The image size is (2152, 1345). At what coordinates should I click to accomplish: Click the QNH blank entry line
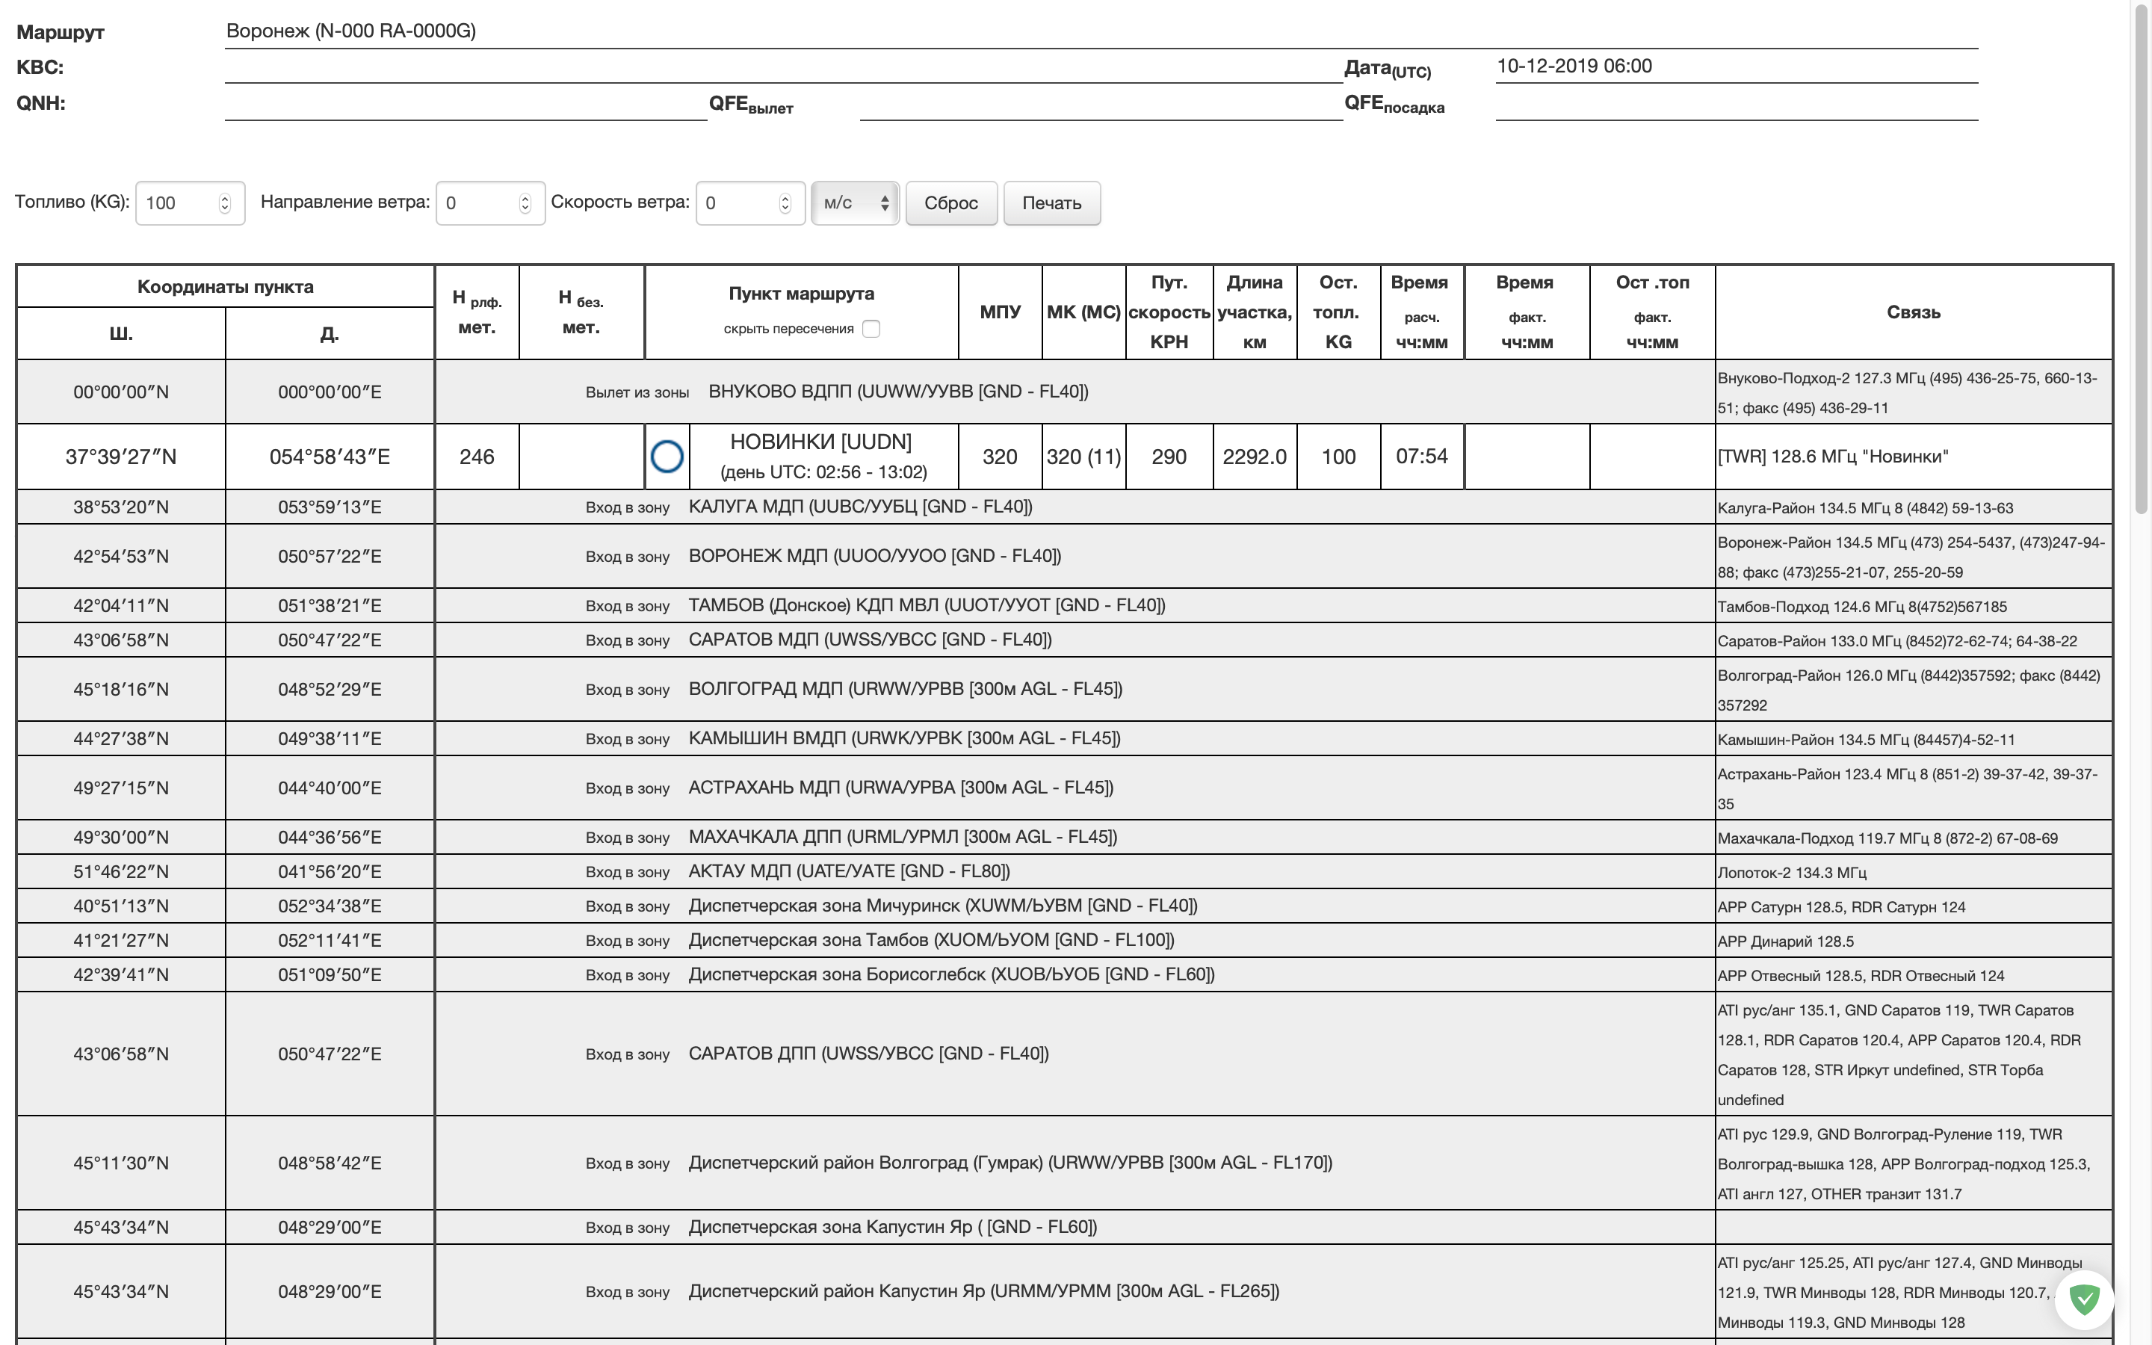click(x=465, y=104)
